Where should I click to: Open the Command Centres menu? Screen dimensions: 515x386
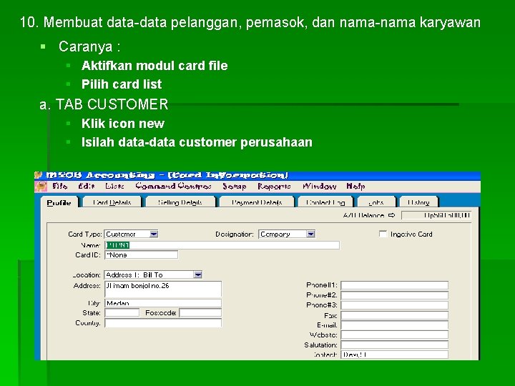point(173,186)
